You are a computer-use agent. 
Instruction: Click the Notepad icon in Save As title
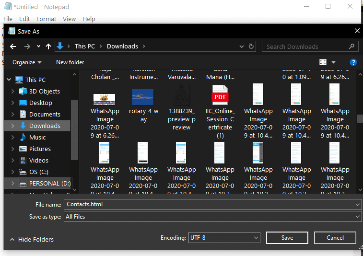(x=12, y=31)
